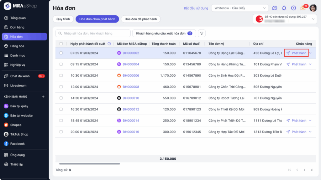Image resolution: width=321 pixels, height=180 pixels.
Task: Open the inbox icon with 20 badge
Action: tap(303, 8)
